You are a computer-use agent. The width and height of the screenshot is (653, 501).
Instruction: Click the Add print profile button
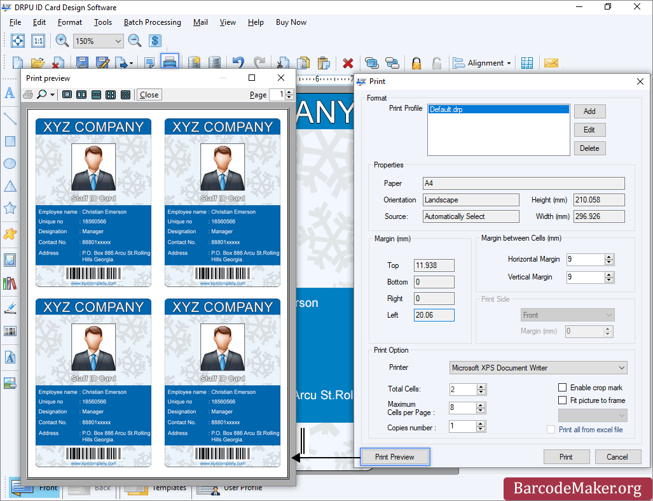point(589,111)
